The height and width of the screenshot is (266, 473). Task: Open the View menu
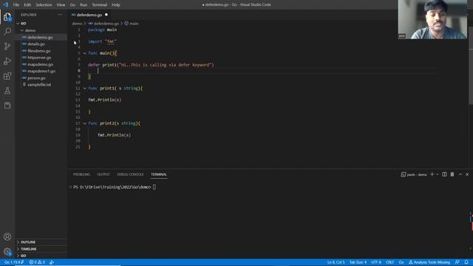61,5
